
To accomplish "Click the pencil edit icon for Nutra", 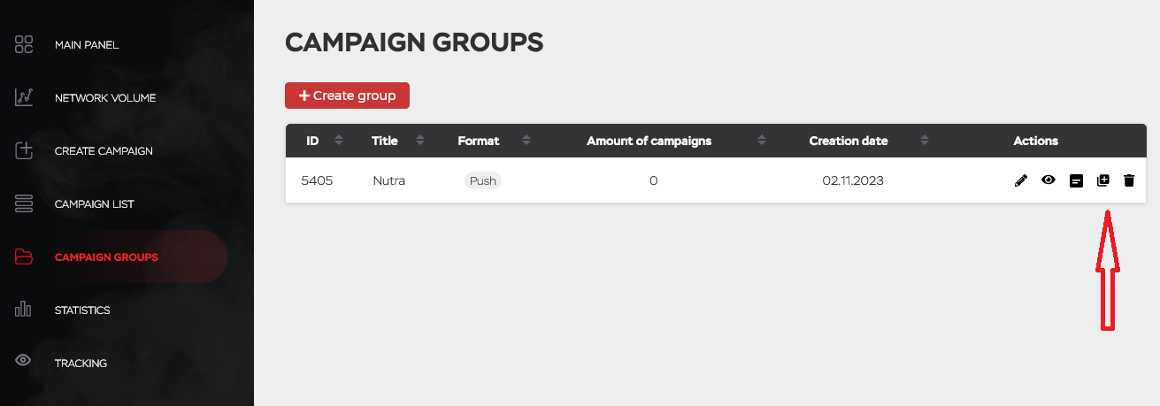I will coord(1021,180).
